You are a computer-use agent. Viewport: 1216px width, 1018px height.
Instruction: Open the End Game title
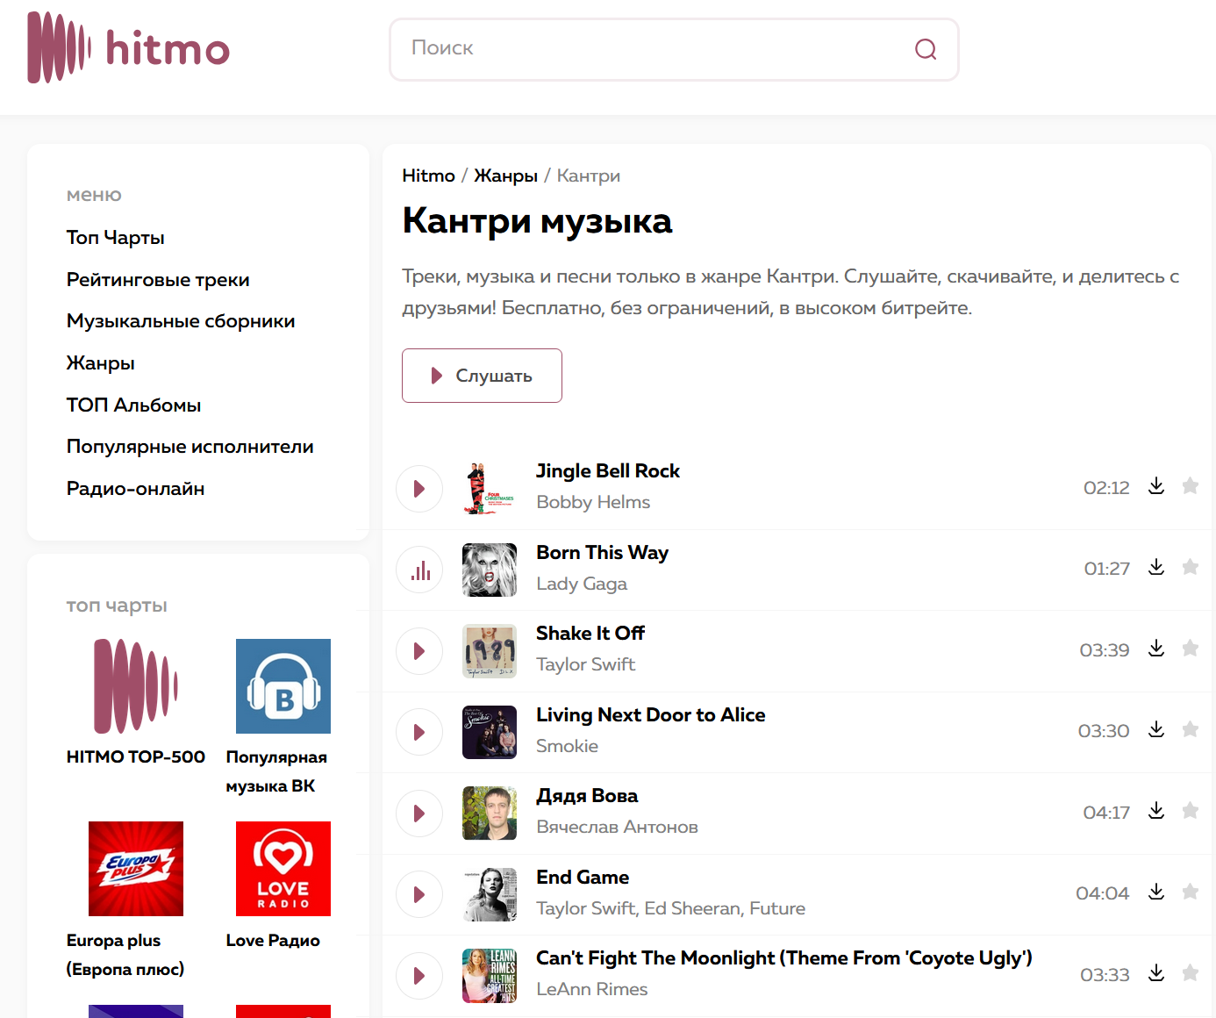[583, 878]
